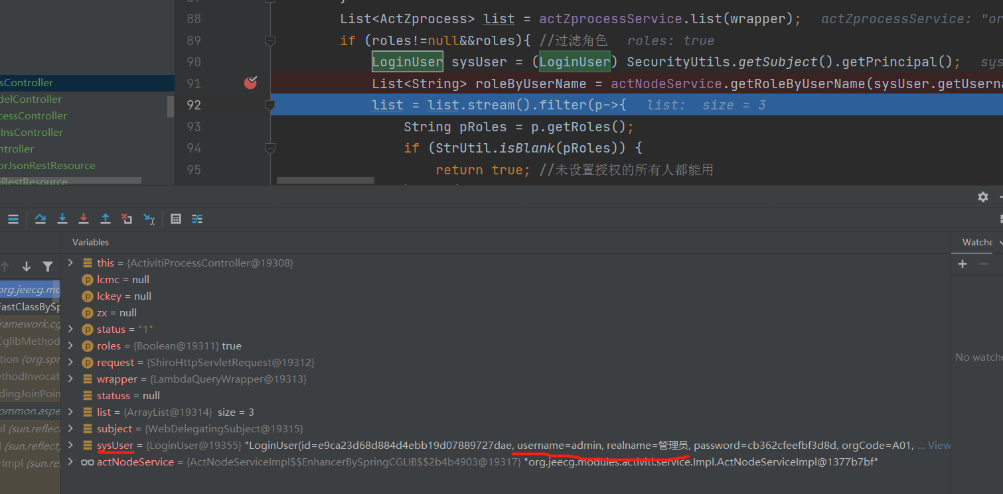Select the Variables tab
Viewport: 1003px width, 494px height.
click(x=90, y=242)
